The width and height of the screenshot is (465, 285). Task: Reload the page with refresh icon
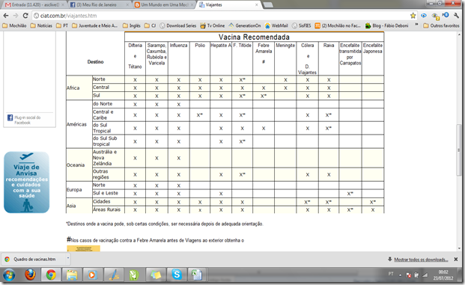pyautogui.click(x=25, y=16)
